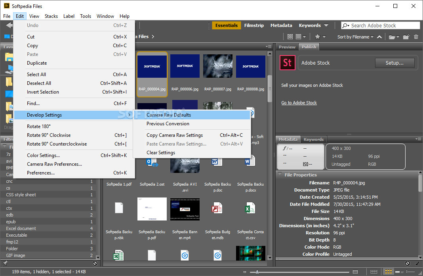Open star rating filter dropdown arrow
Image resolution: width=423 pixels, height=276 pixels.
tap(324, 37)
